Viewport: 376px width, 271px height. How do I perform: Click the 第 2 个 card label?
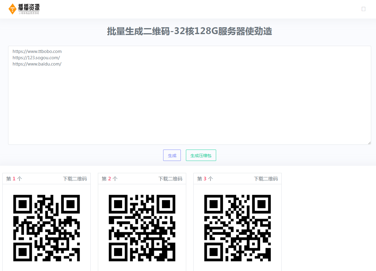point(110,179)
